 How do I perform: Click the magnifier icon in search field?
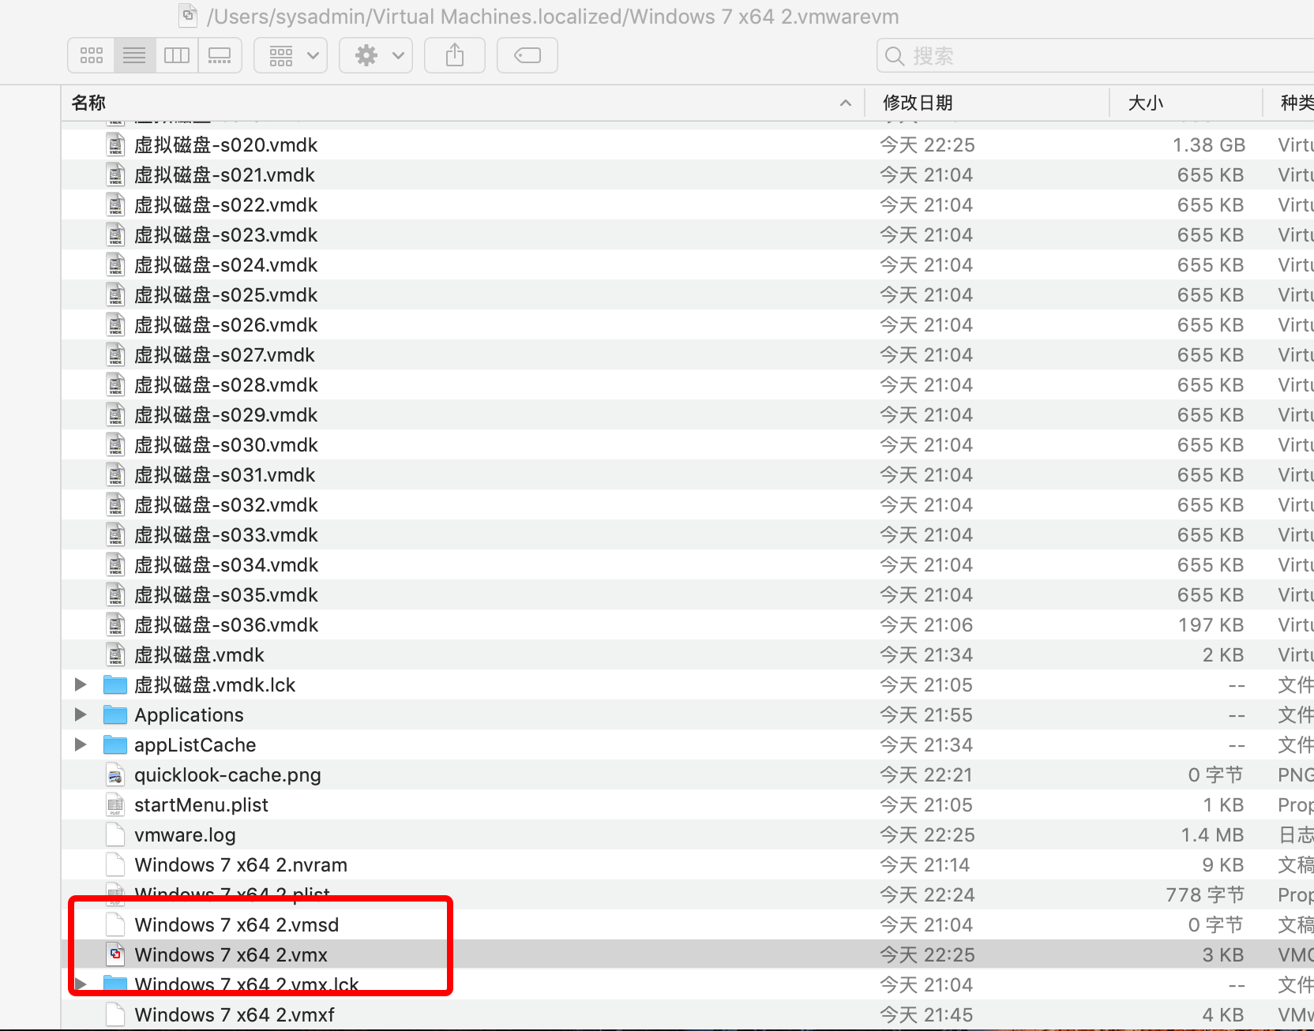coord(894,56)
